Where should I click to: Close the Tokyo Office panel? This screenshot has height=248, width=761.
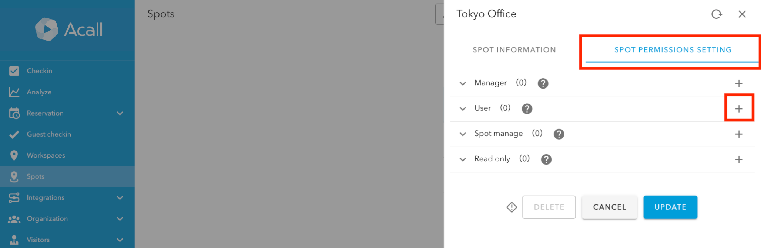click(x=742, y=14)
